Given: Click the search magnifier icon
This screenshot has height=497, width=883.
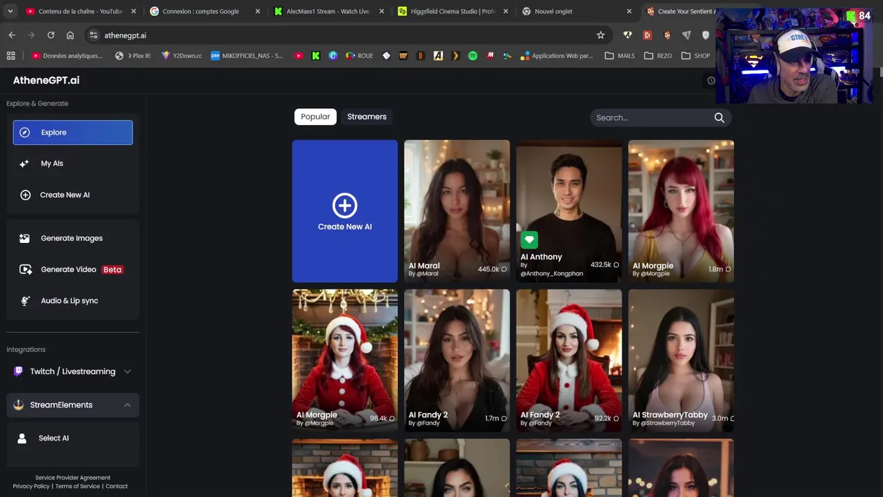Looking at the screenshot, I should coord(720,117).
